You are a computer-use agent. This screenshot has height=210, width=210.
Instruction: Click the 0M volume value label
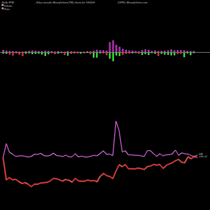(x=201, y=154)
